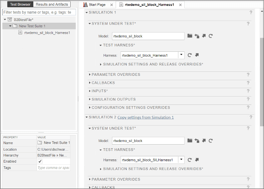Click the Location value C:\Users\dschwar…

pos(53,149)
